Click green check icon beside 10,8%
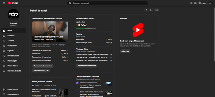The width and height of the screenshot is (215, 97). (x=67, y=57)
